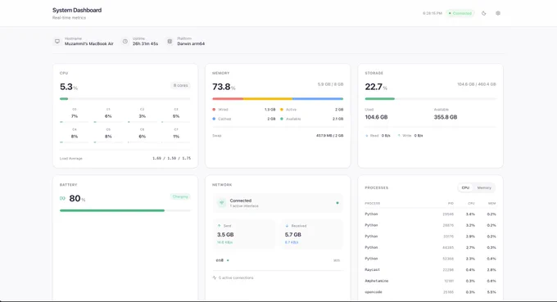Click the en0 network interface row

point(278,260)
